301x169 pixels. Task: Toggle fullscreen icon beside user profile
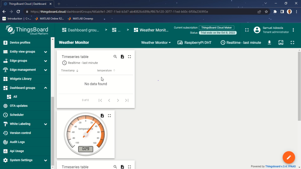pos(247,30)
